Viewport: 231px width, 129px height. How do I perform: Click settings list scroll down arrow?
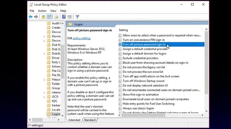coord(206,111)
